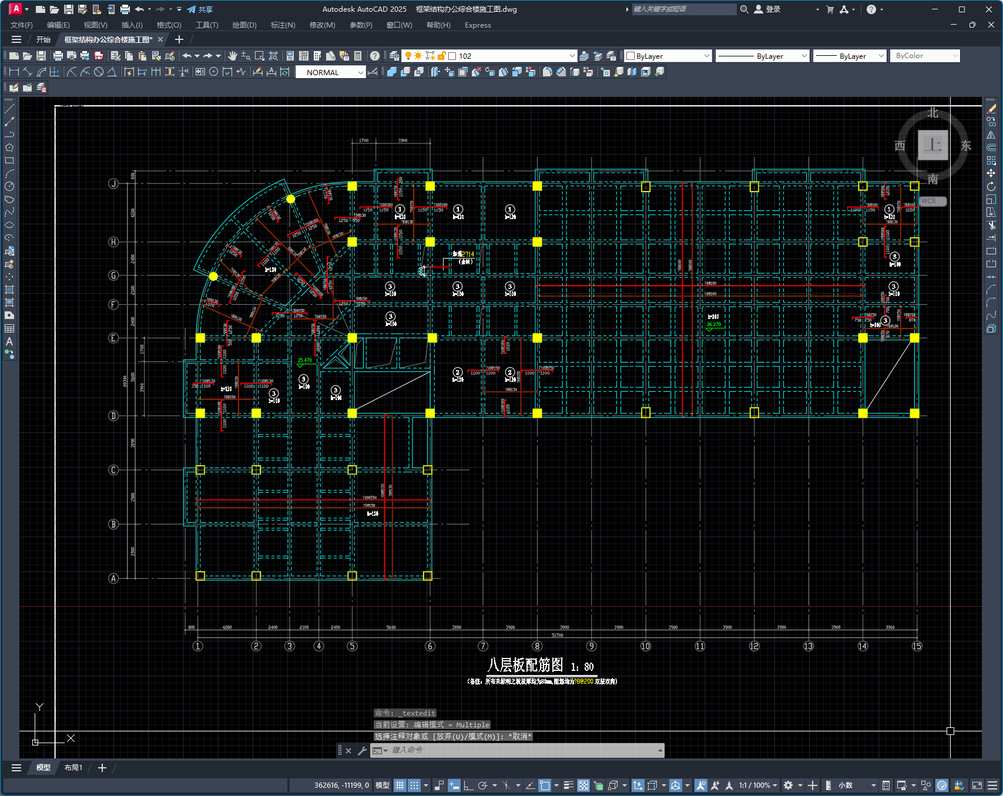Select the Rectangle draw tool
The height and width of the screenshot is (796, 1003).
pyautogui.click(x=9, y=160)
